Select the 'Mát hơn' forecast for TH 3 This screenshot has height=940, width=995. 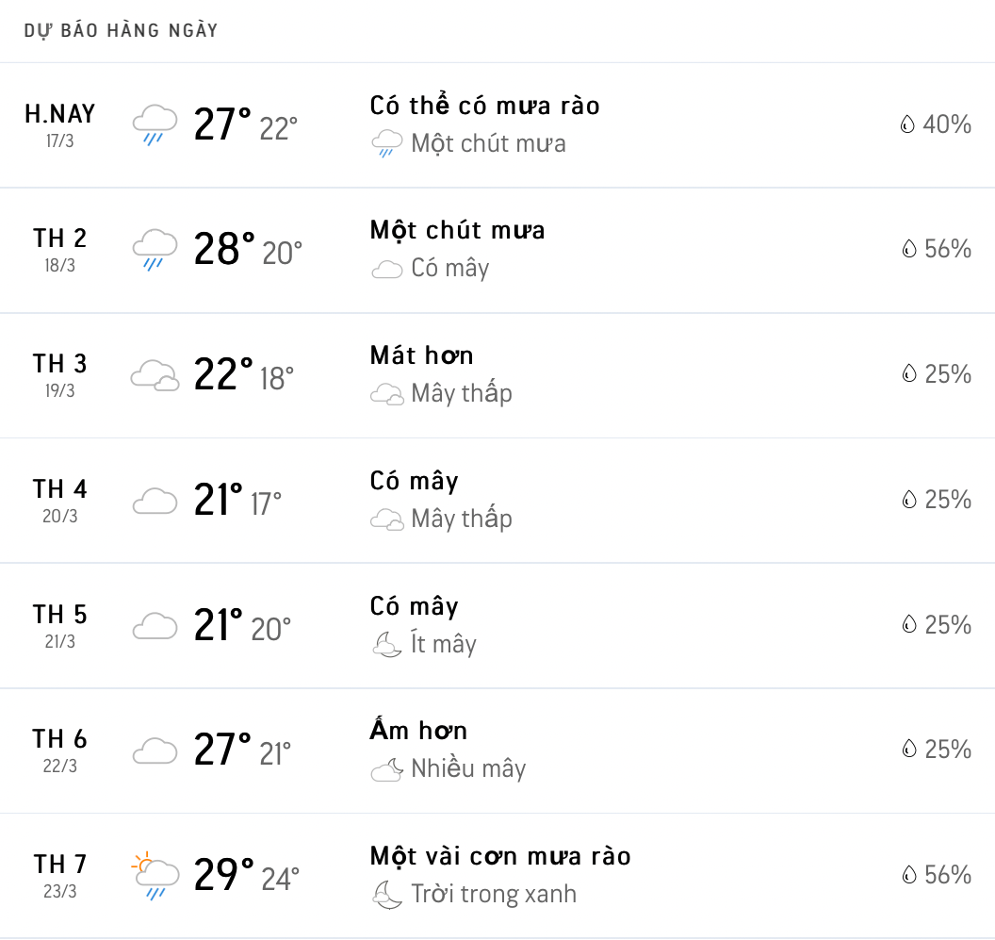(x=421, y=355)
